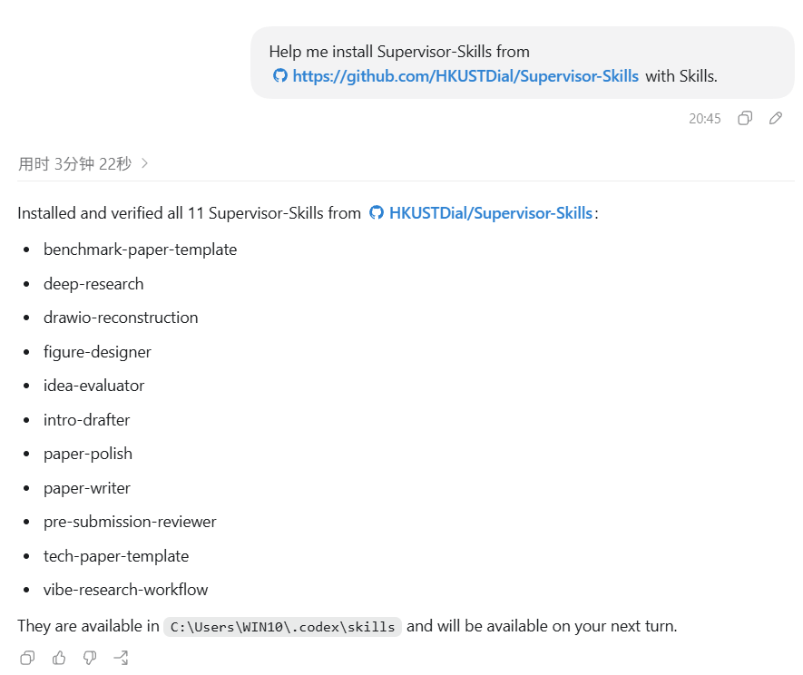Viewport: 803px width, 675px height.
Task: Click the 20:45 message timestamp
Action: point(705,119)
